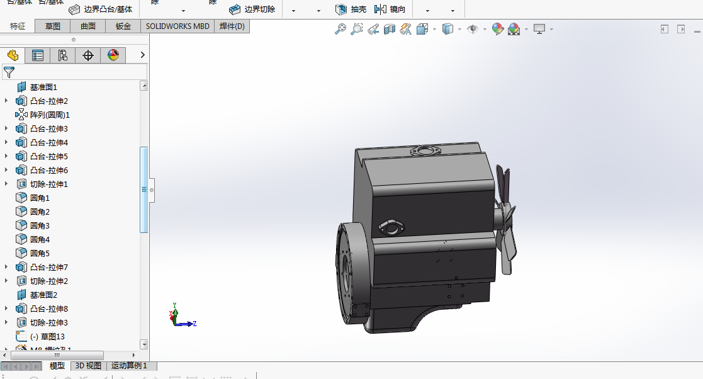Switch to the 特征 ribbon tab
703x379 pixels.
coord(18,26)
